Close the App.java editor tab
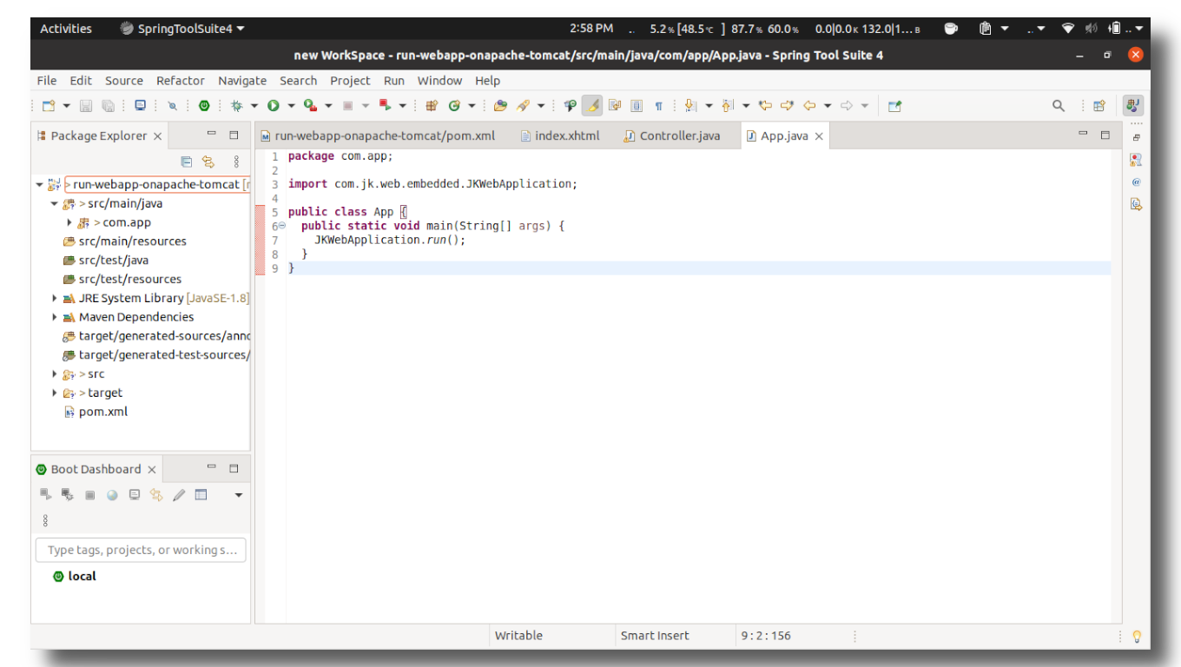 [819, 136]
